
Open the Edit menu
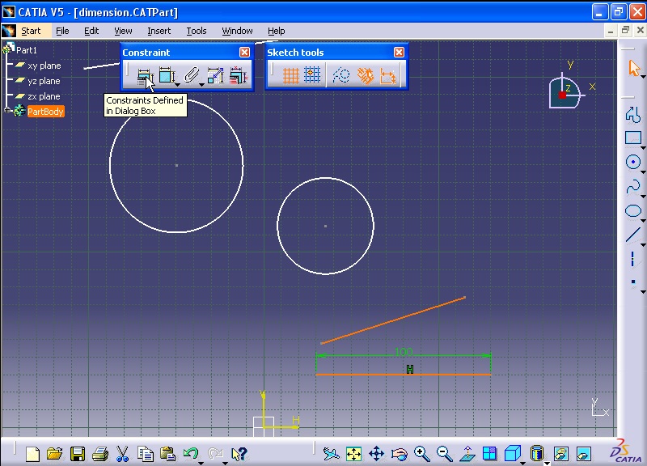pyautogui.click(x=91, y=31)
